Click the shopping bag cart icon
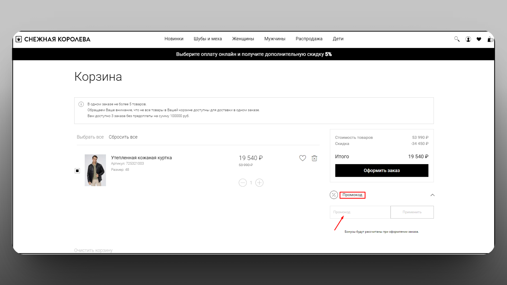 pyautogui.click(x=490, y=39)
